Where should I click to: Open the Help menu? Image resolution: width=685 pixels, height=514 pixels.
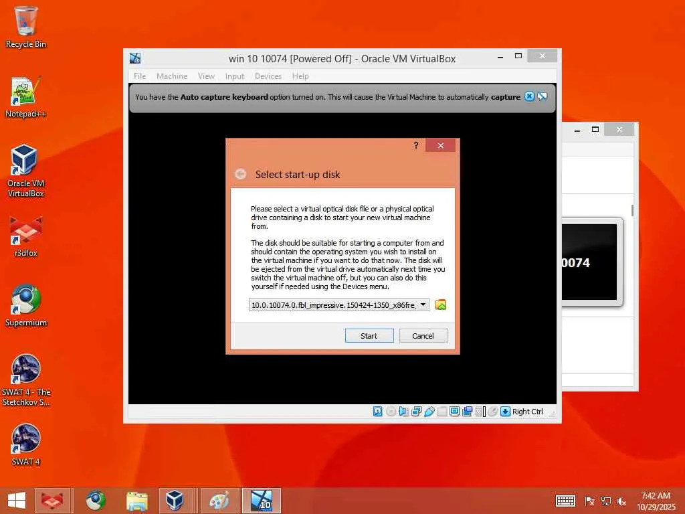pos(300,76)
